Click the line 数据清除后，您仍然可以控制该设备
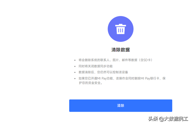The image size is (192, 125). (103, 72)
